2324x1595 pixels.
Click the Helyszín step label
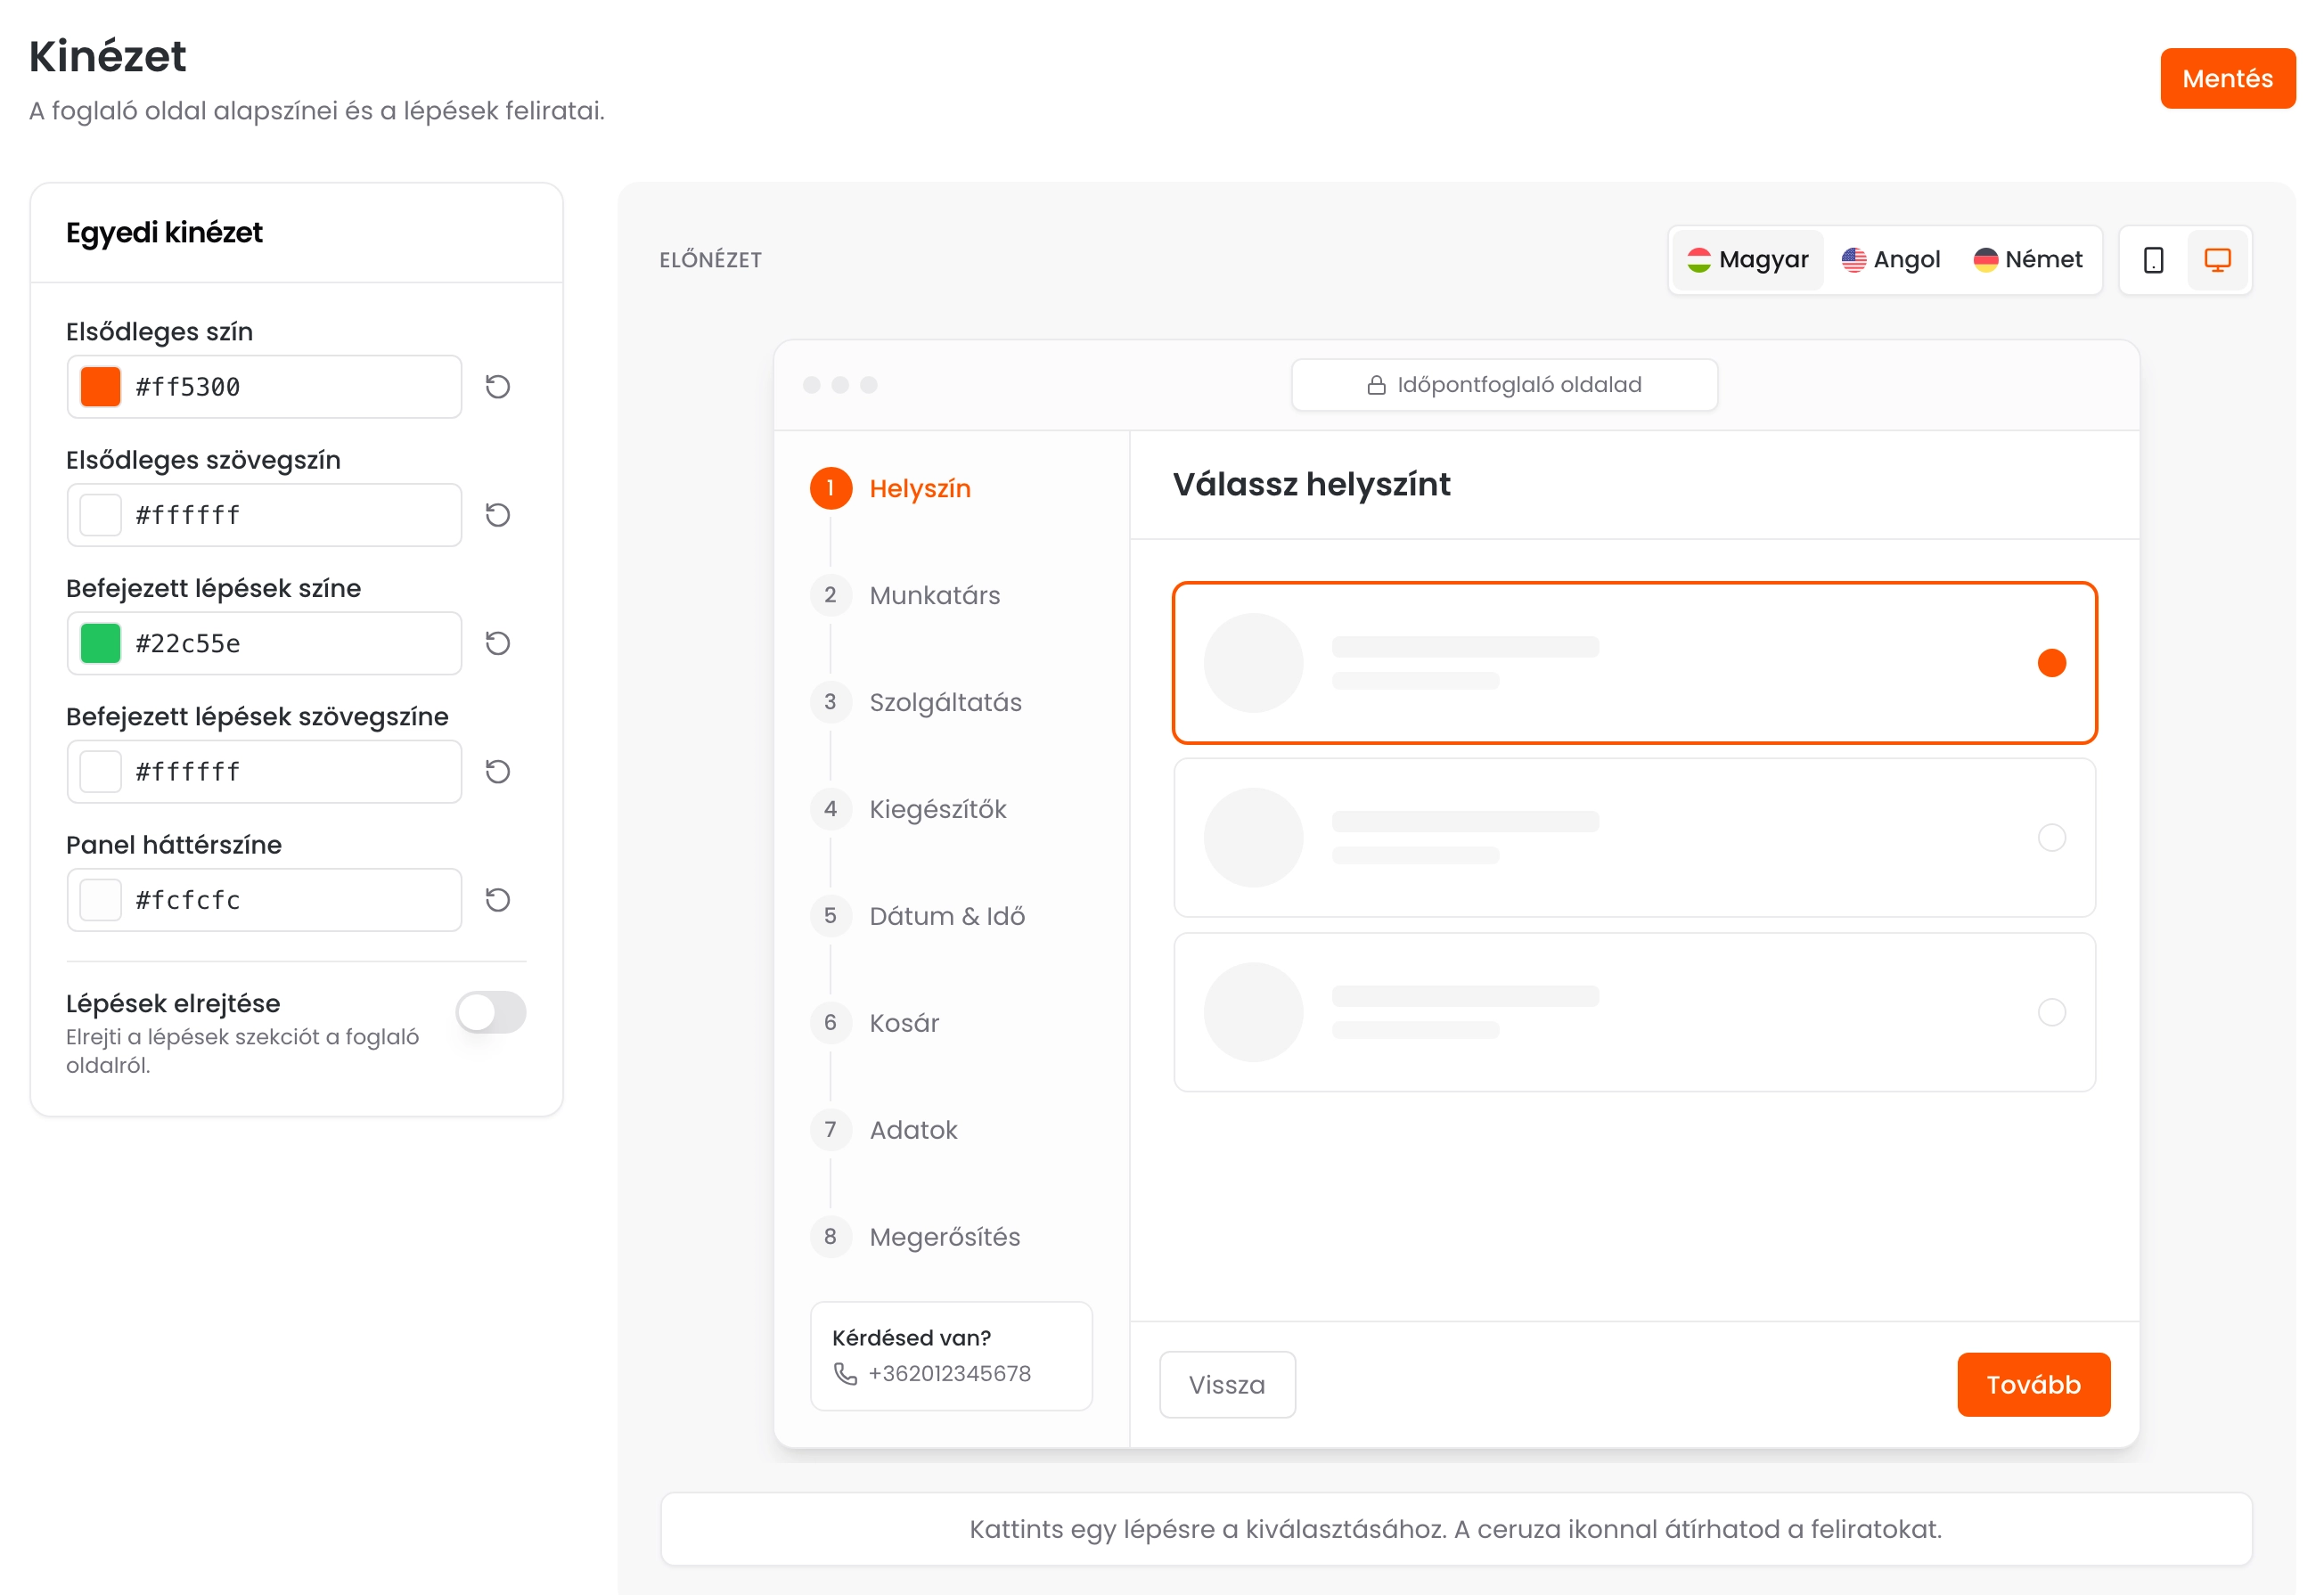tap(920, 488)
